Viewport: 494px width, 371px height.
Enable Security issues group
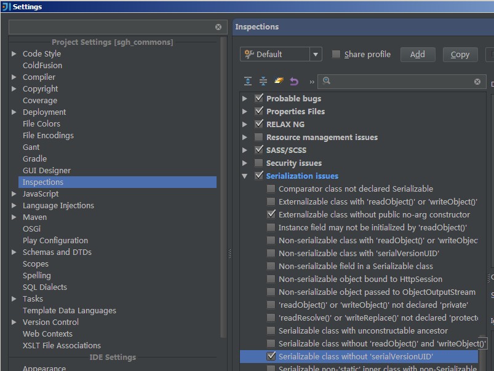(x=258, y=163)
